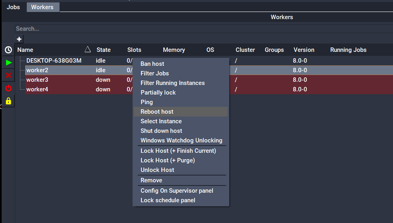Image resolution: width=393 pixels, height=223 pixels.
Task: Open Lock schedule panel option
Action: 168,200
